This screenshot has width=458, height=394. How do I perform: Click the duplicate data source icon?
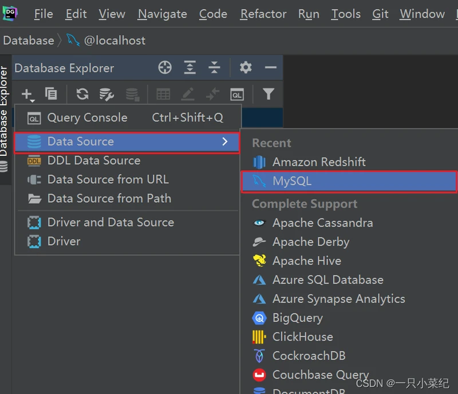click(x=51, y=94)
